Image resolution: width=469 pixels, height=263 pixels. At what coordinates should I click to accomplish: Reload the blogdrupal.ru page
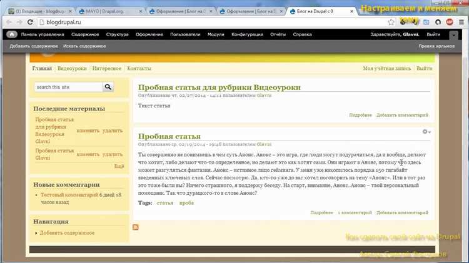(30, 22)
